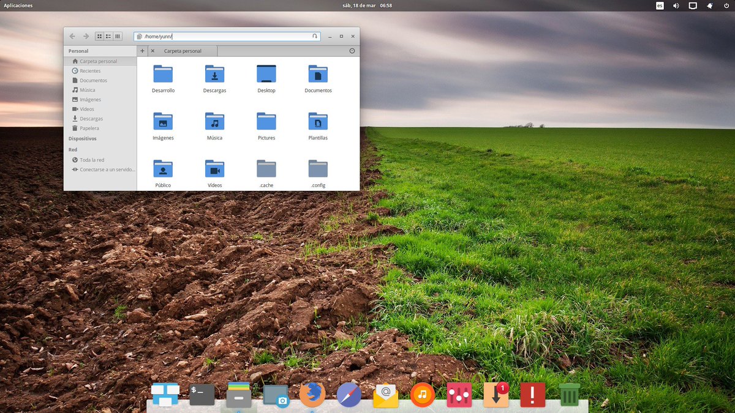735x413 pixels.
Task: Select the Carpeta personal tab
Action: tap(183, 51)
